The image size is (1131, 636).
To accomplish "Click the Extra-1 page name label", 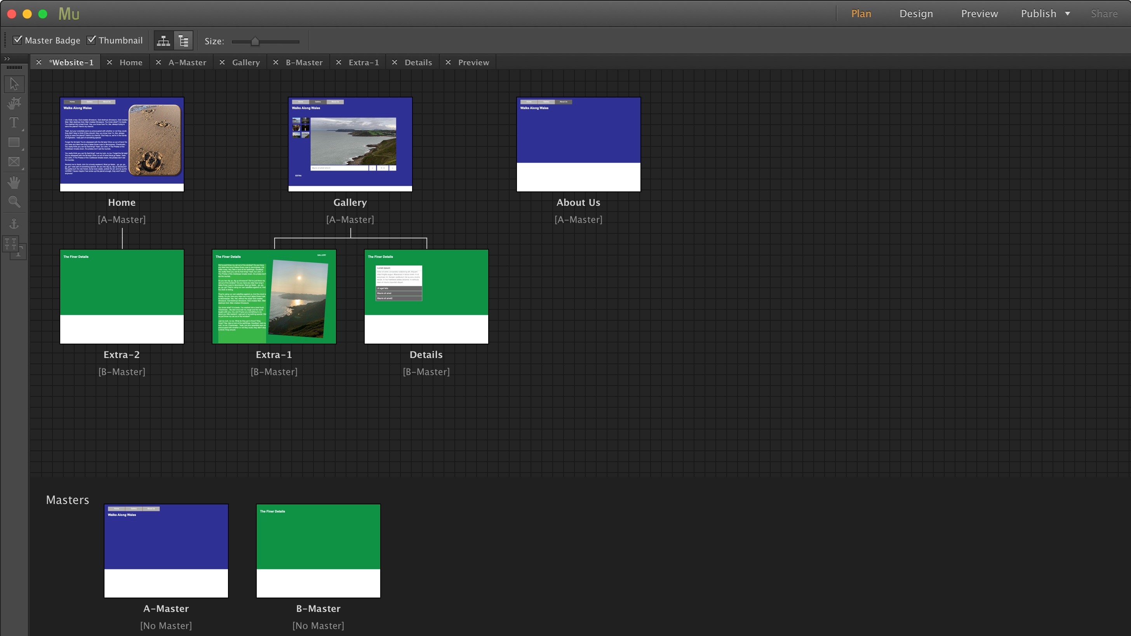I will point(274,354).
